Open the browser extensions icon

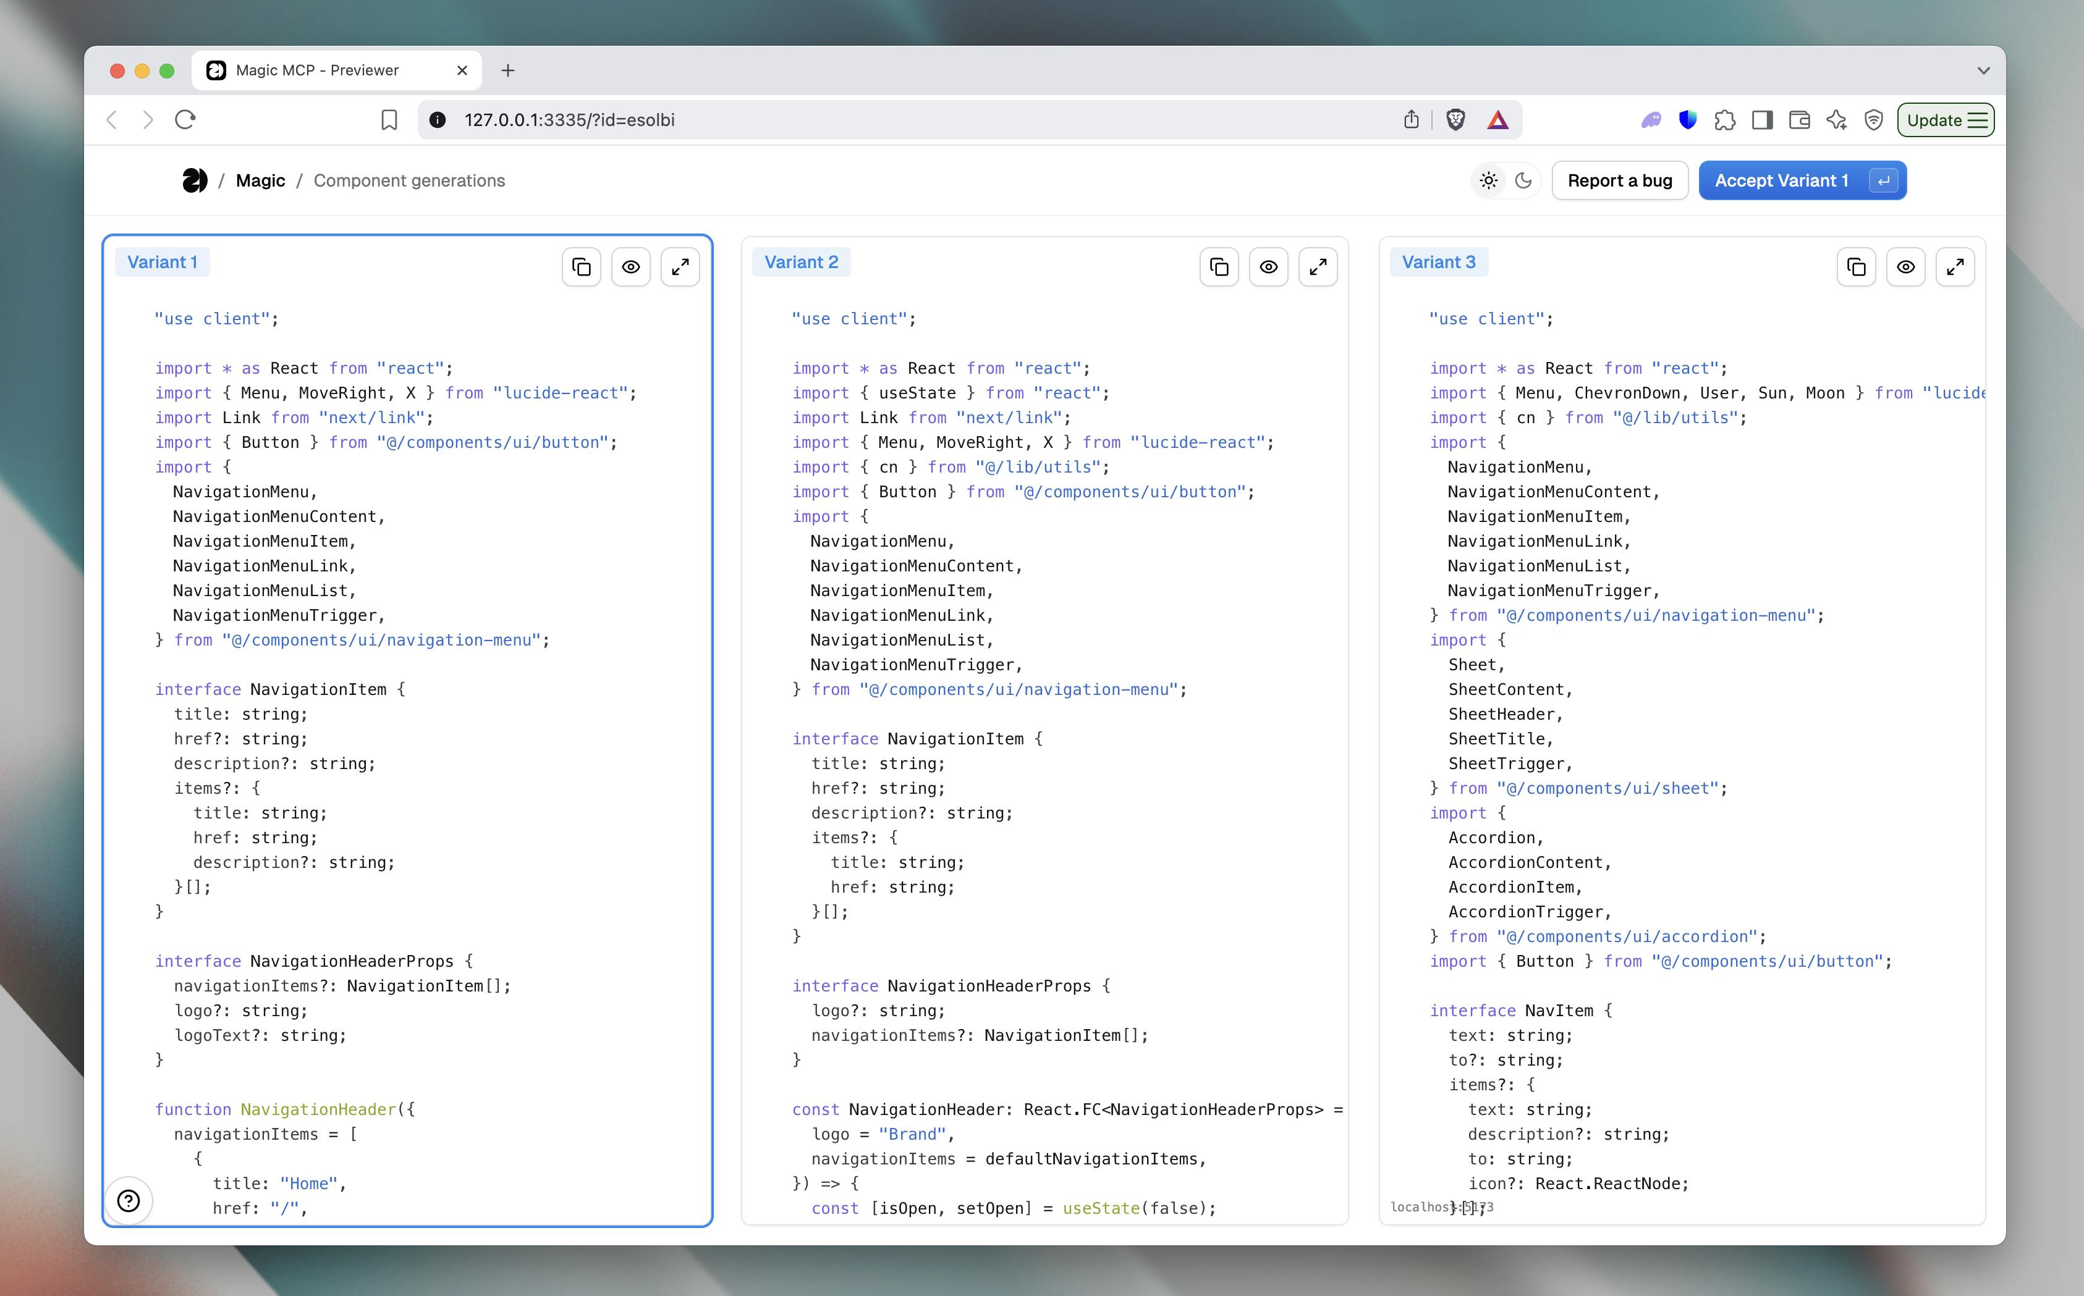click(1726, 120)
